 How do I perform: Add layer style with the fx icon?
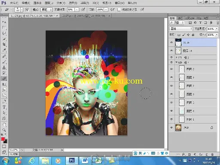pyautogui.click(x=183, y=154)
